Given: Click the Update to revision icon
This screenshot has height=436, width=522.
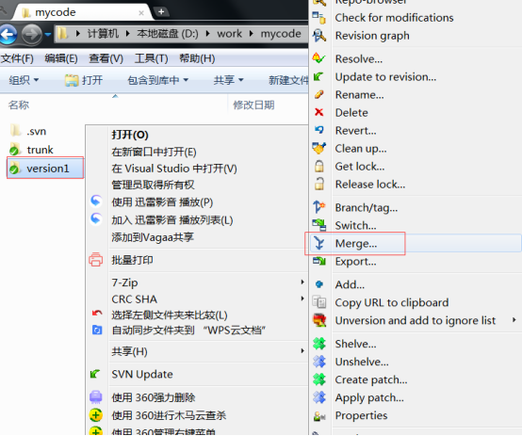Looking at the screenshot, I should (x=318, y=77).
